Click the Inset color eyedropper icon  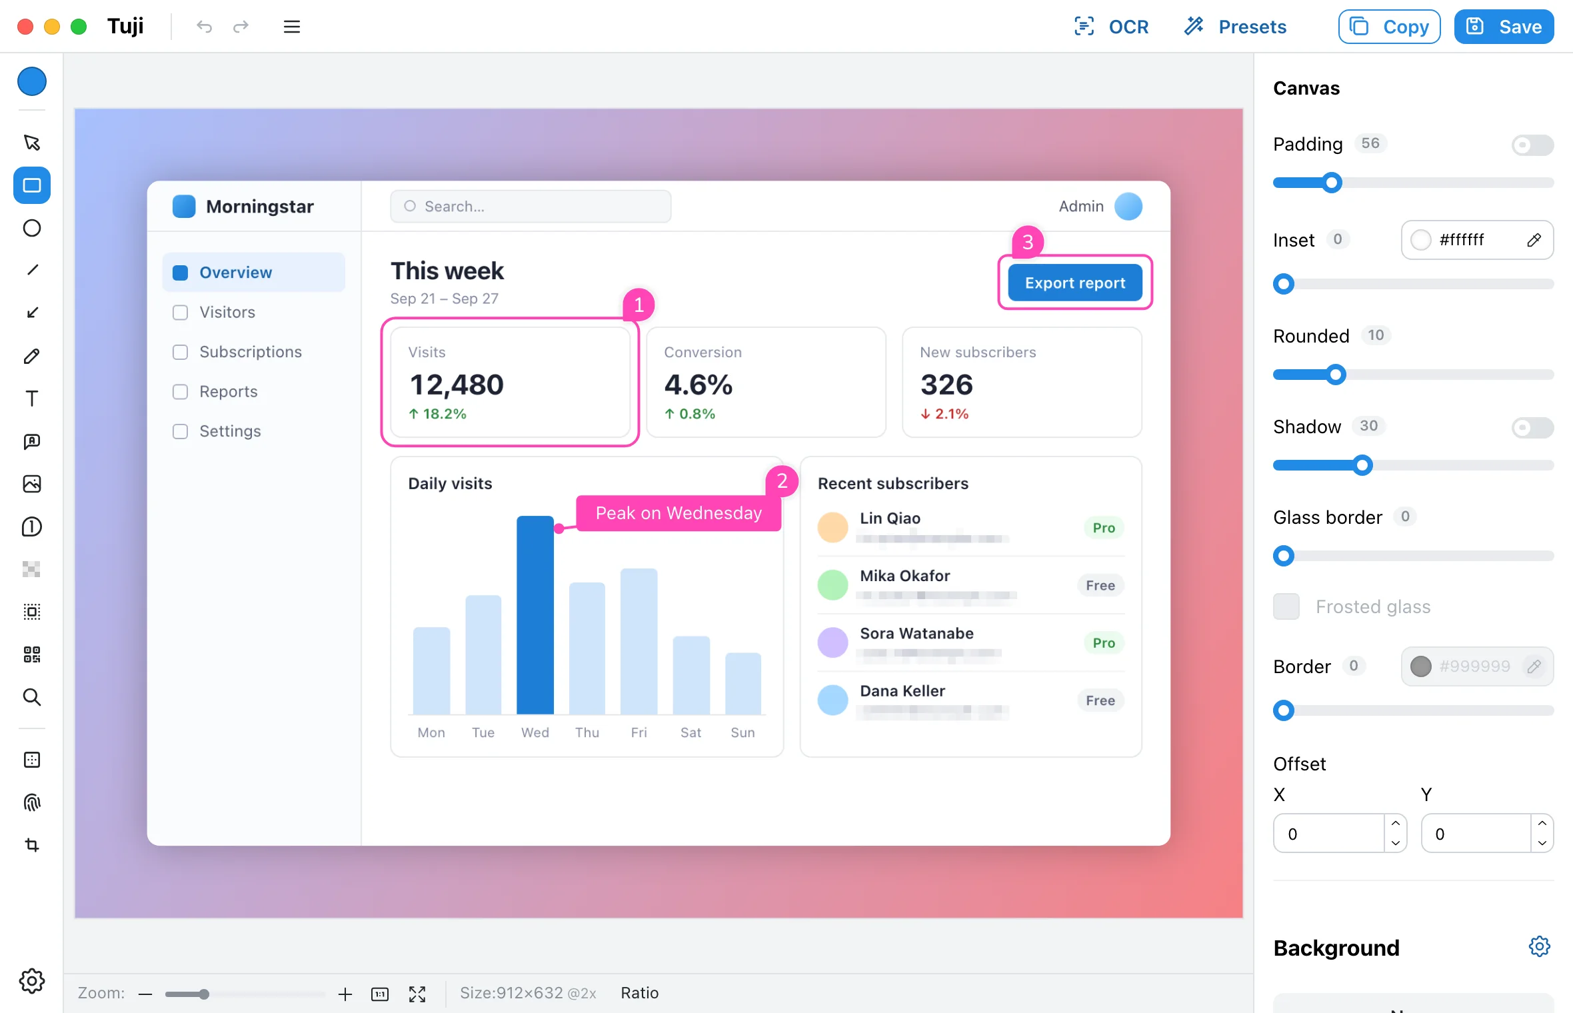[x=1534, y=240]
